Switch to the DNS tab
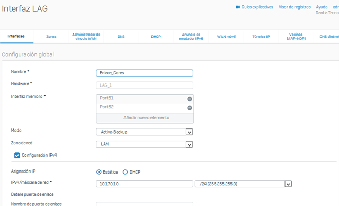The height and width of the screenshot is (206, 339). click(x=121, y=37)
